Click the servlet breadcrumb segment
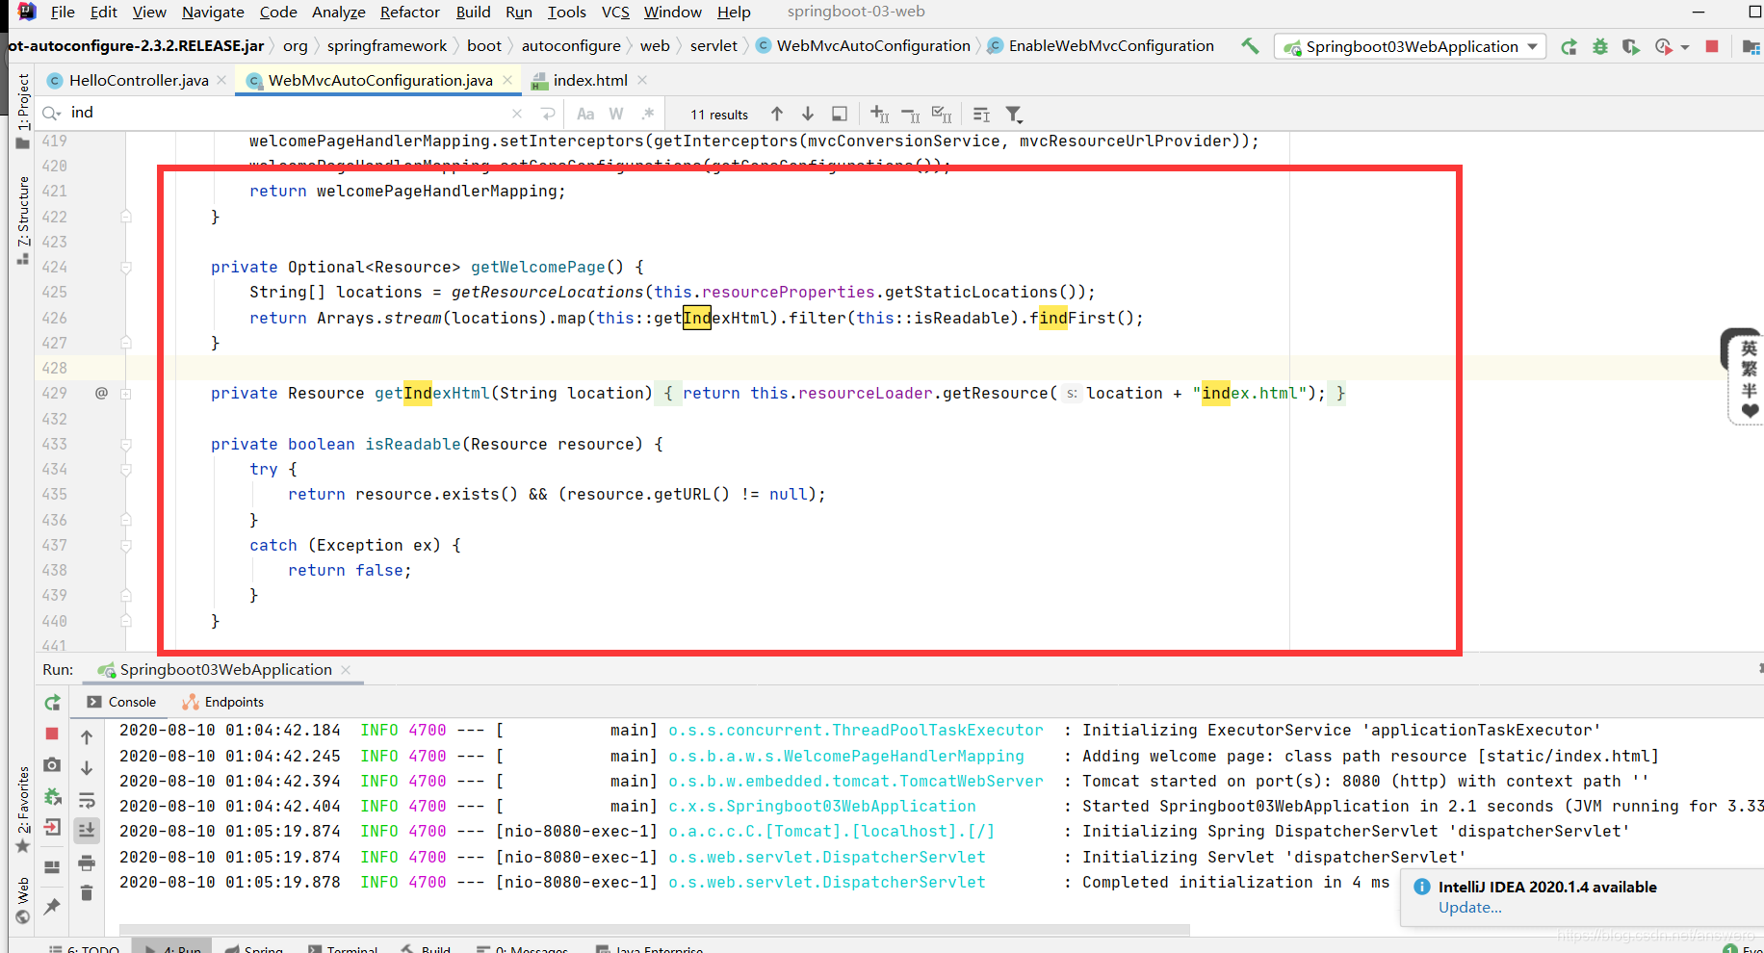The width and height of the screenshot is (1764, 953). pos(713,45)
